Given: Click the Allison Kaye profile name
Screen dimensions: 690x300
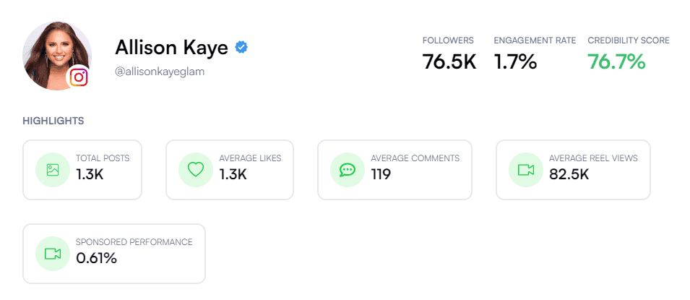Looking at the screenshot, I should click(172, 48).
